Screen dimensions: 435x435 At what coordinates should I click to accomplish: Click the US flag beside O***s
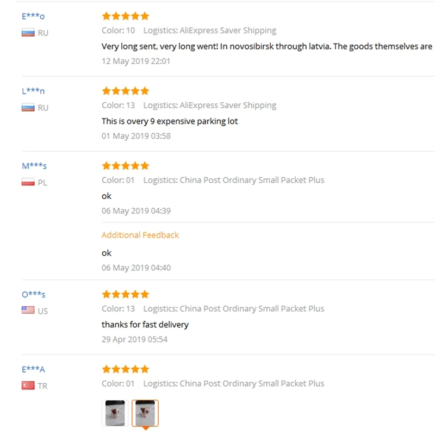click(x=28, y=310)
